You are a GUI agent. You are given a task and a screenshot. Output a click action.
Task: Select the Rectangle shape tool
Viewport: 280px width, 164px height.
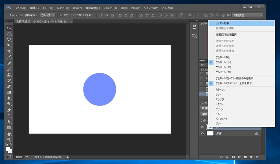(x=9, y=128)
